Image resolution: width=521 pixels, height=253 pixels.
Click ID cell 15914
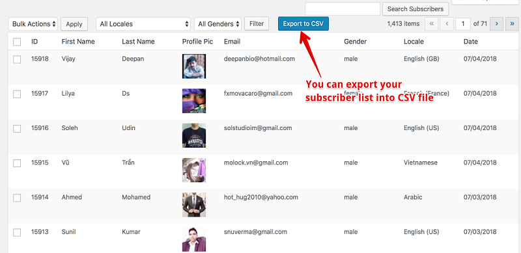coord(40,197)
